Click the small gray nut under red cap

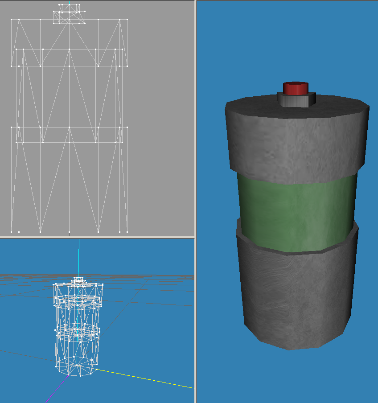point(296,101)
